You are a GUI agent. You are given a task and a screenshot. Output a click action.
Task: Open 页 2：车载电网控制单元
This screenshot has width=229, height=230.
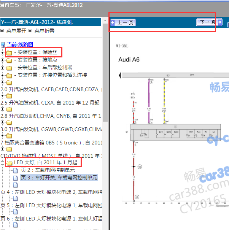(x=48, y=170)
